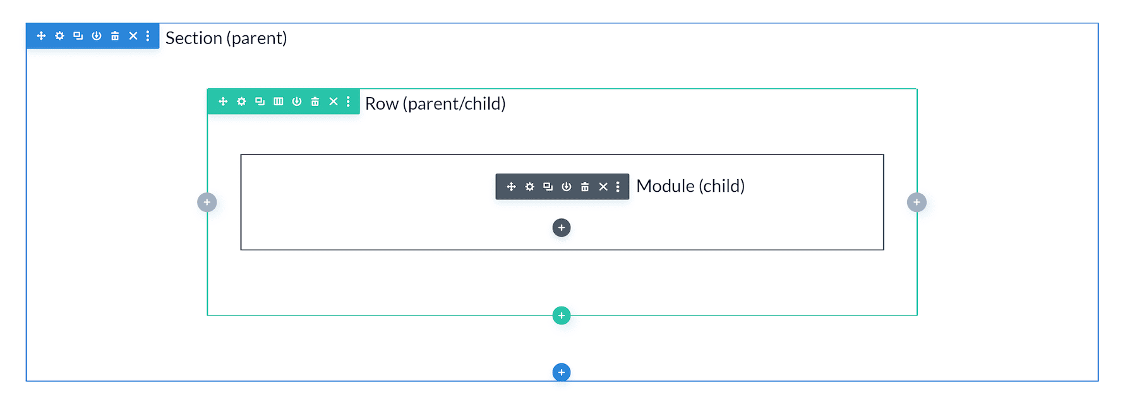Change the Row column structure
The height and width of the screenshot is (417, 1137).
278,101
